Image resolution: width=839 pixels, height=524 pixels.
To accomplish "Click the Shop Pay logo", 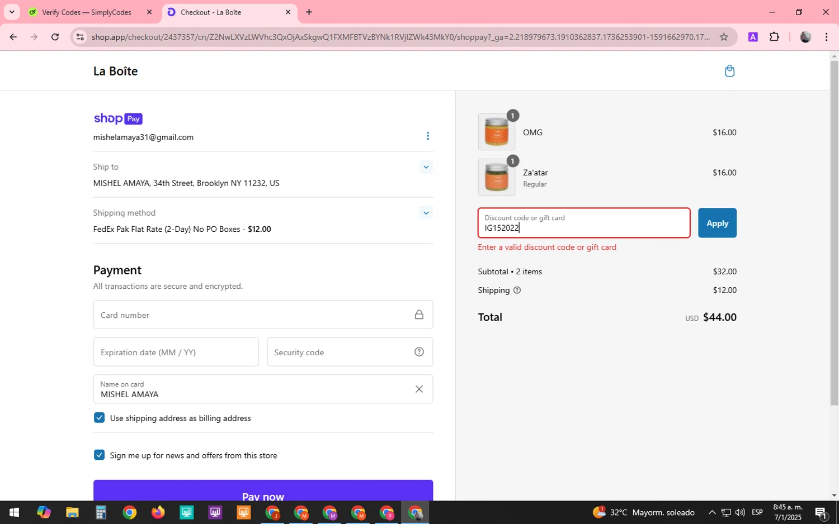I will point(118,118).
